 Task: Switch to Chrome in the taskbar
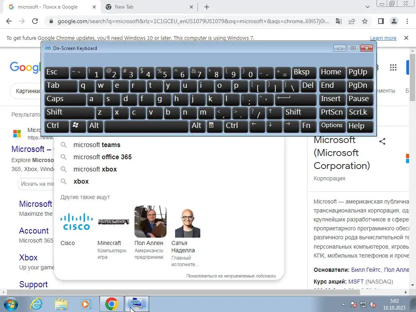[111, 304]
